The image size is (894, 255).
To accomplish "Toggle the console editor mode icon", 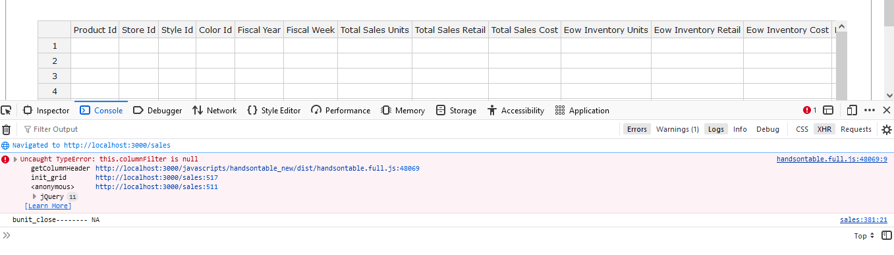I will [x=887, y=236].
